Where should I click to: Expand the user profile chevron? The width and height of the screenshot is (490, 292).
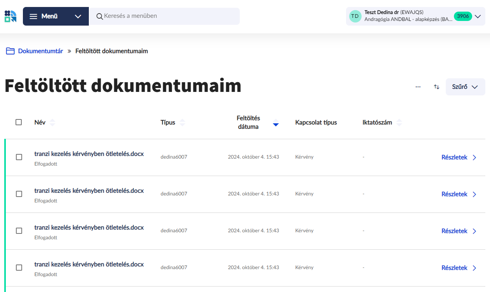click(478, 16)
